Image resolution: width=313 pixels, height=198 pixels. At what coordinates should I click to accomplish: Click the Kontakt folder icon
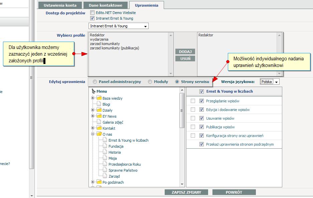pyautogui.click(x=99, y=128)
